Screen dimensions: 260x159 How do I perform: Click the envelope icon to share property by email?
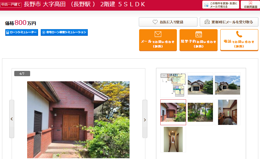point(206,5)
